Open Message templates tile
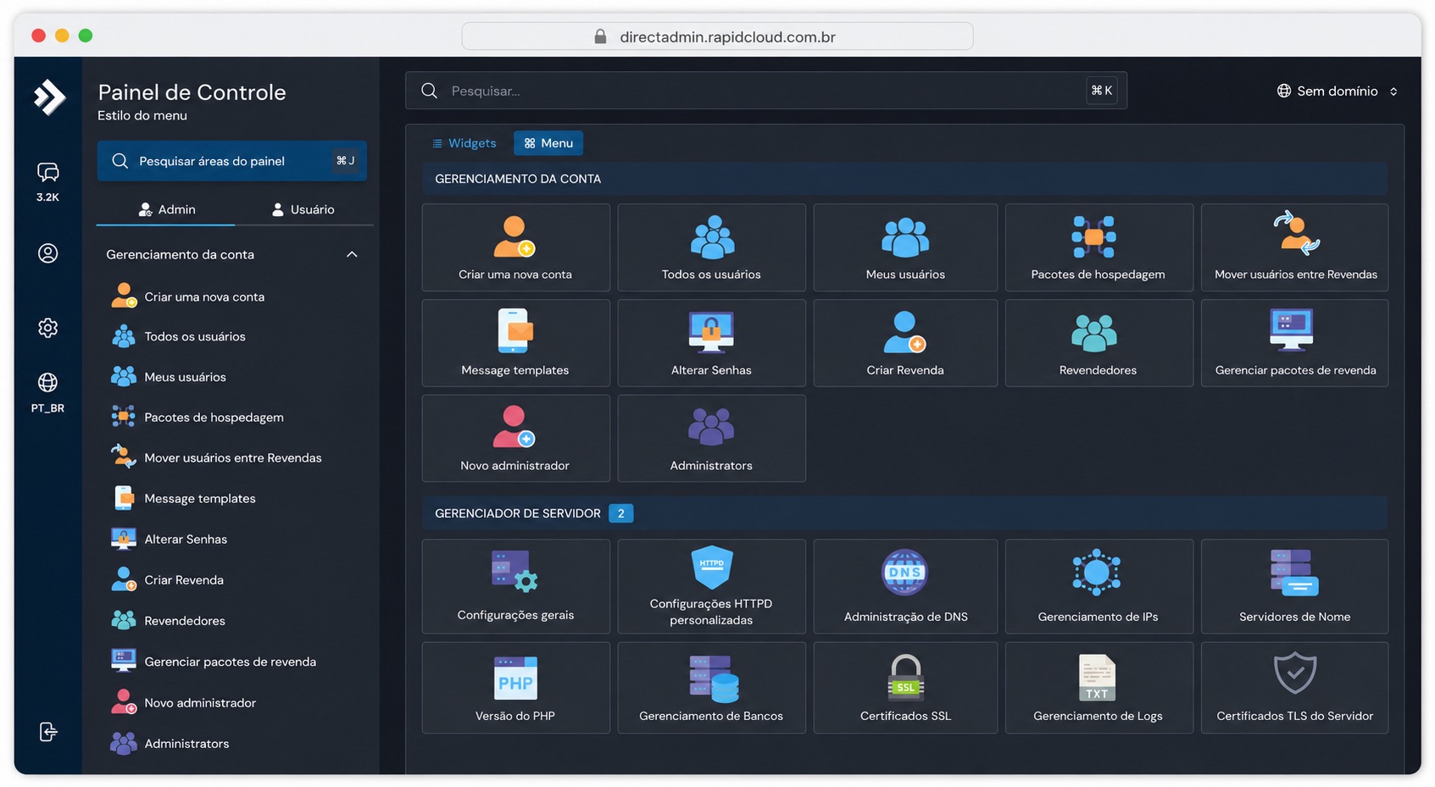 515,343
